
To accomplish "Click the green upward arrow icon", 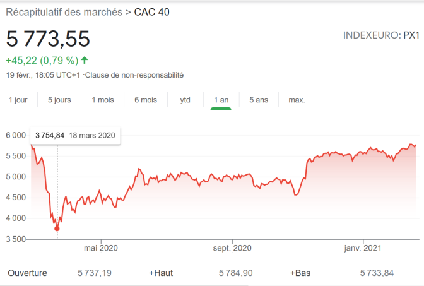I will coord(85,60).
